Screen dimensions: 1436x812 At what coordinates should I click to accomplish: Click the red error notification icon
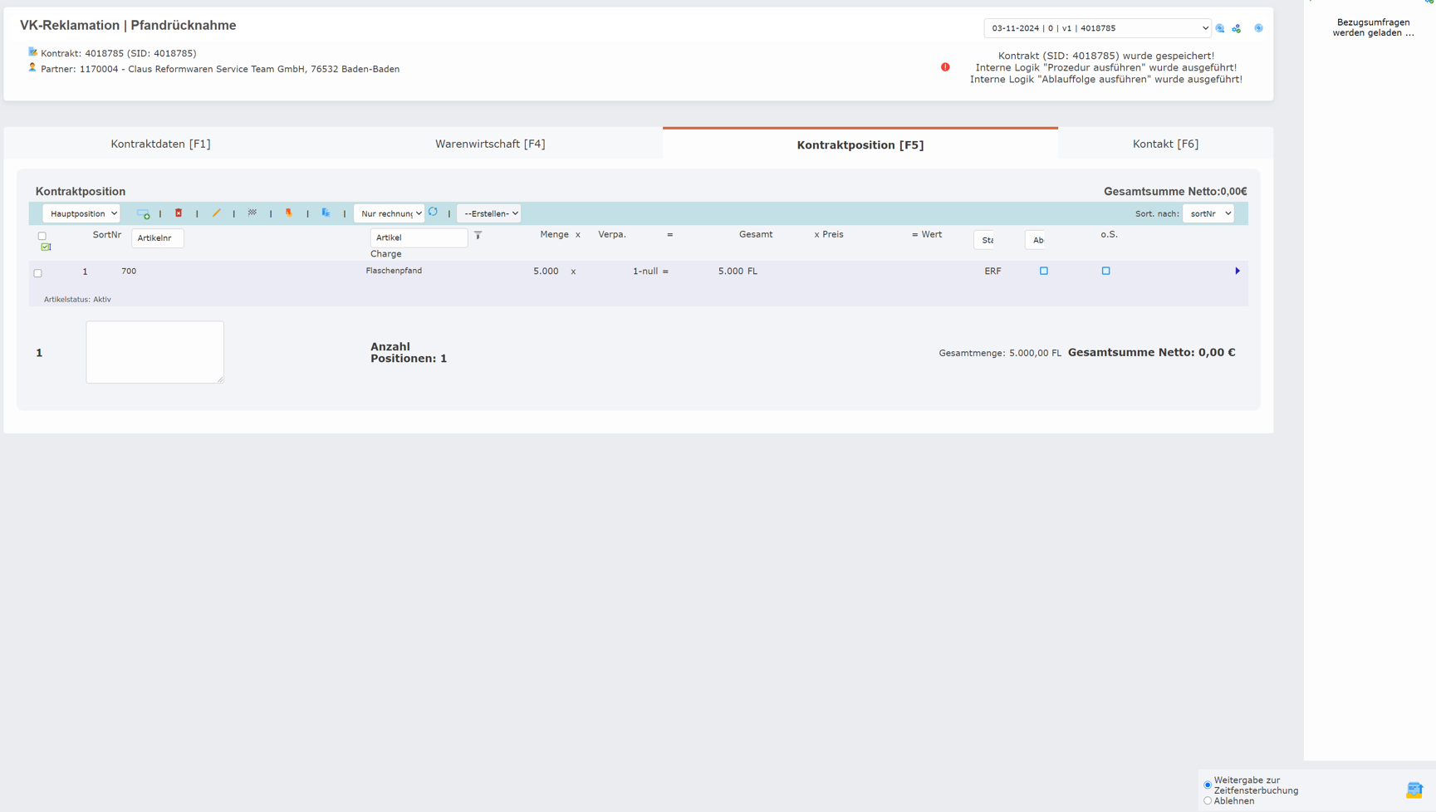pyautogui.click(x=945, y=67)
